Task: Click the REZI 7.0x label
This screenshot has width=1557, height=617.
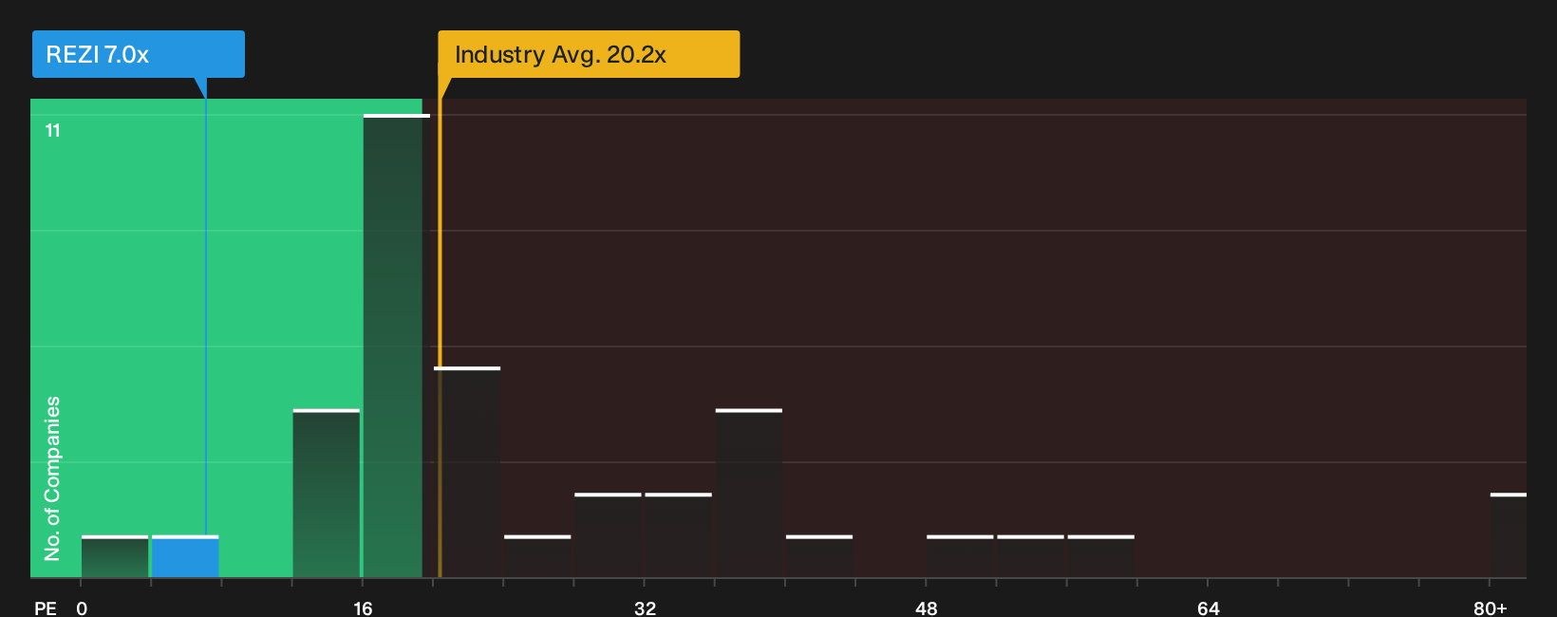Action: 139,54
